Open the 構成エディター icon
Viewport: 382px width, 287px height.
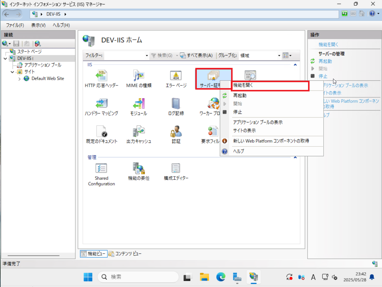176,171
